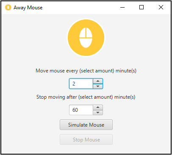Image resolution: width=172 pixels, height=155 pixels.
Task: Click the white mouse shape inside the logo
Action: pos(86,38)
